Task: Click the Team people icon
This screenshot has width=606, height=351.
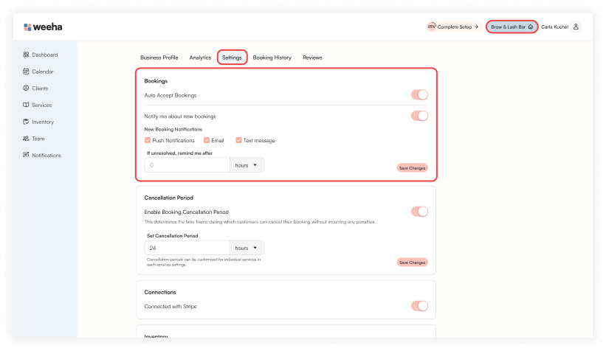Action: pos(26,138)
